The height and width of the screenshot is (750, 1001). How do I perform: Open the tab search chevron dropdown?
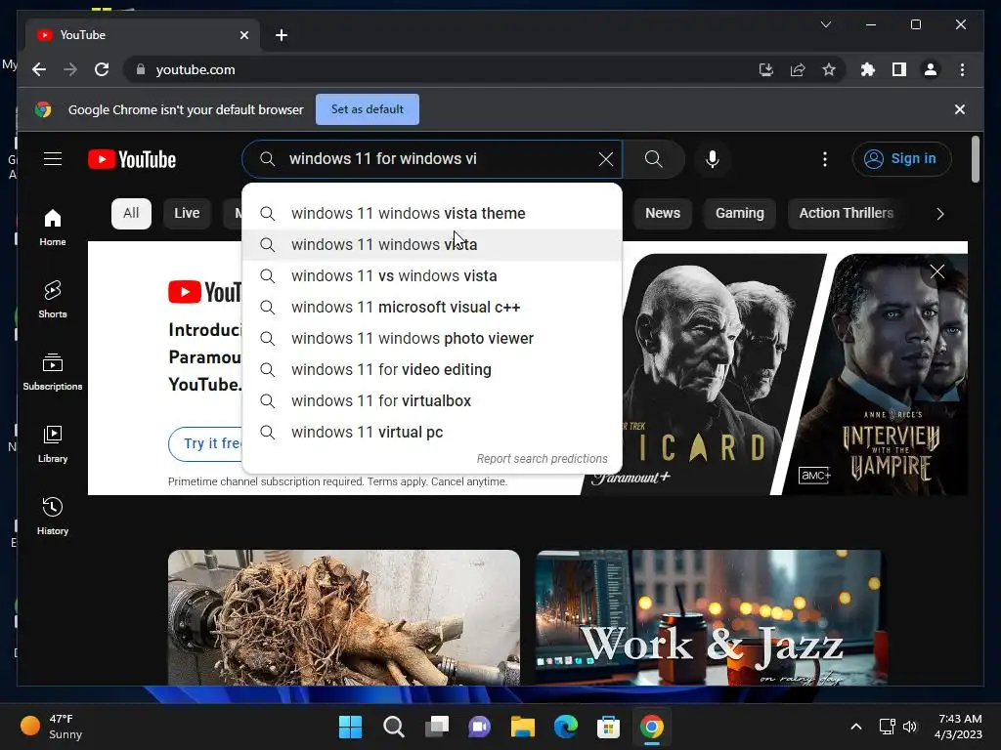[x=825, y=24]
